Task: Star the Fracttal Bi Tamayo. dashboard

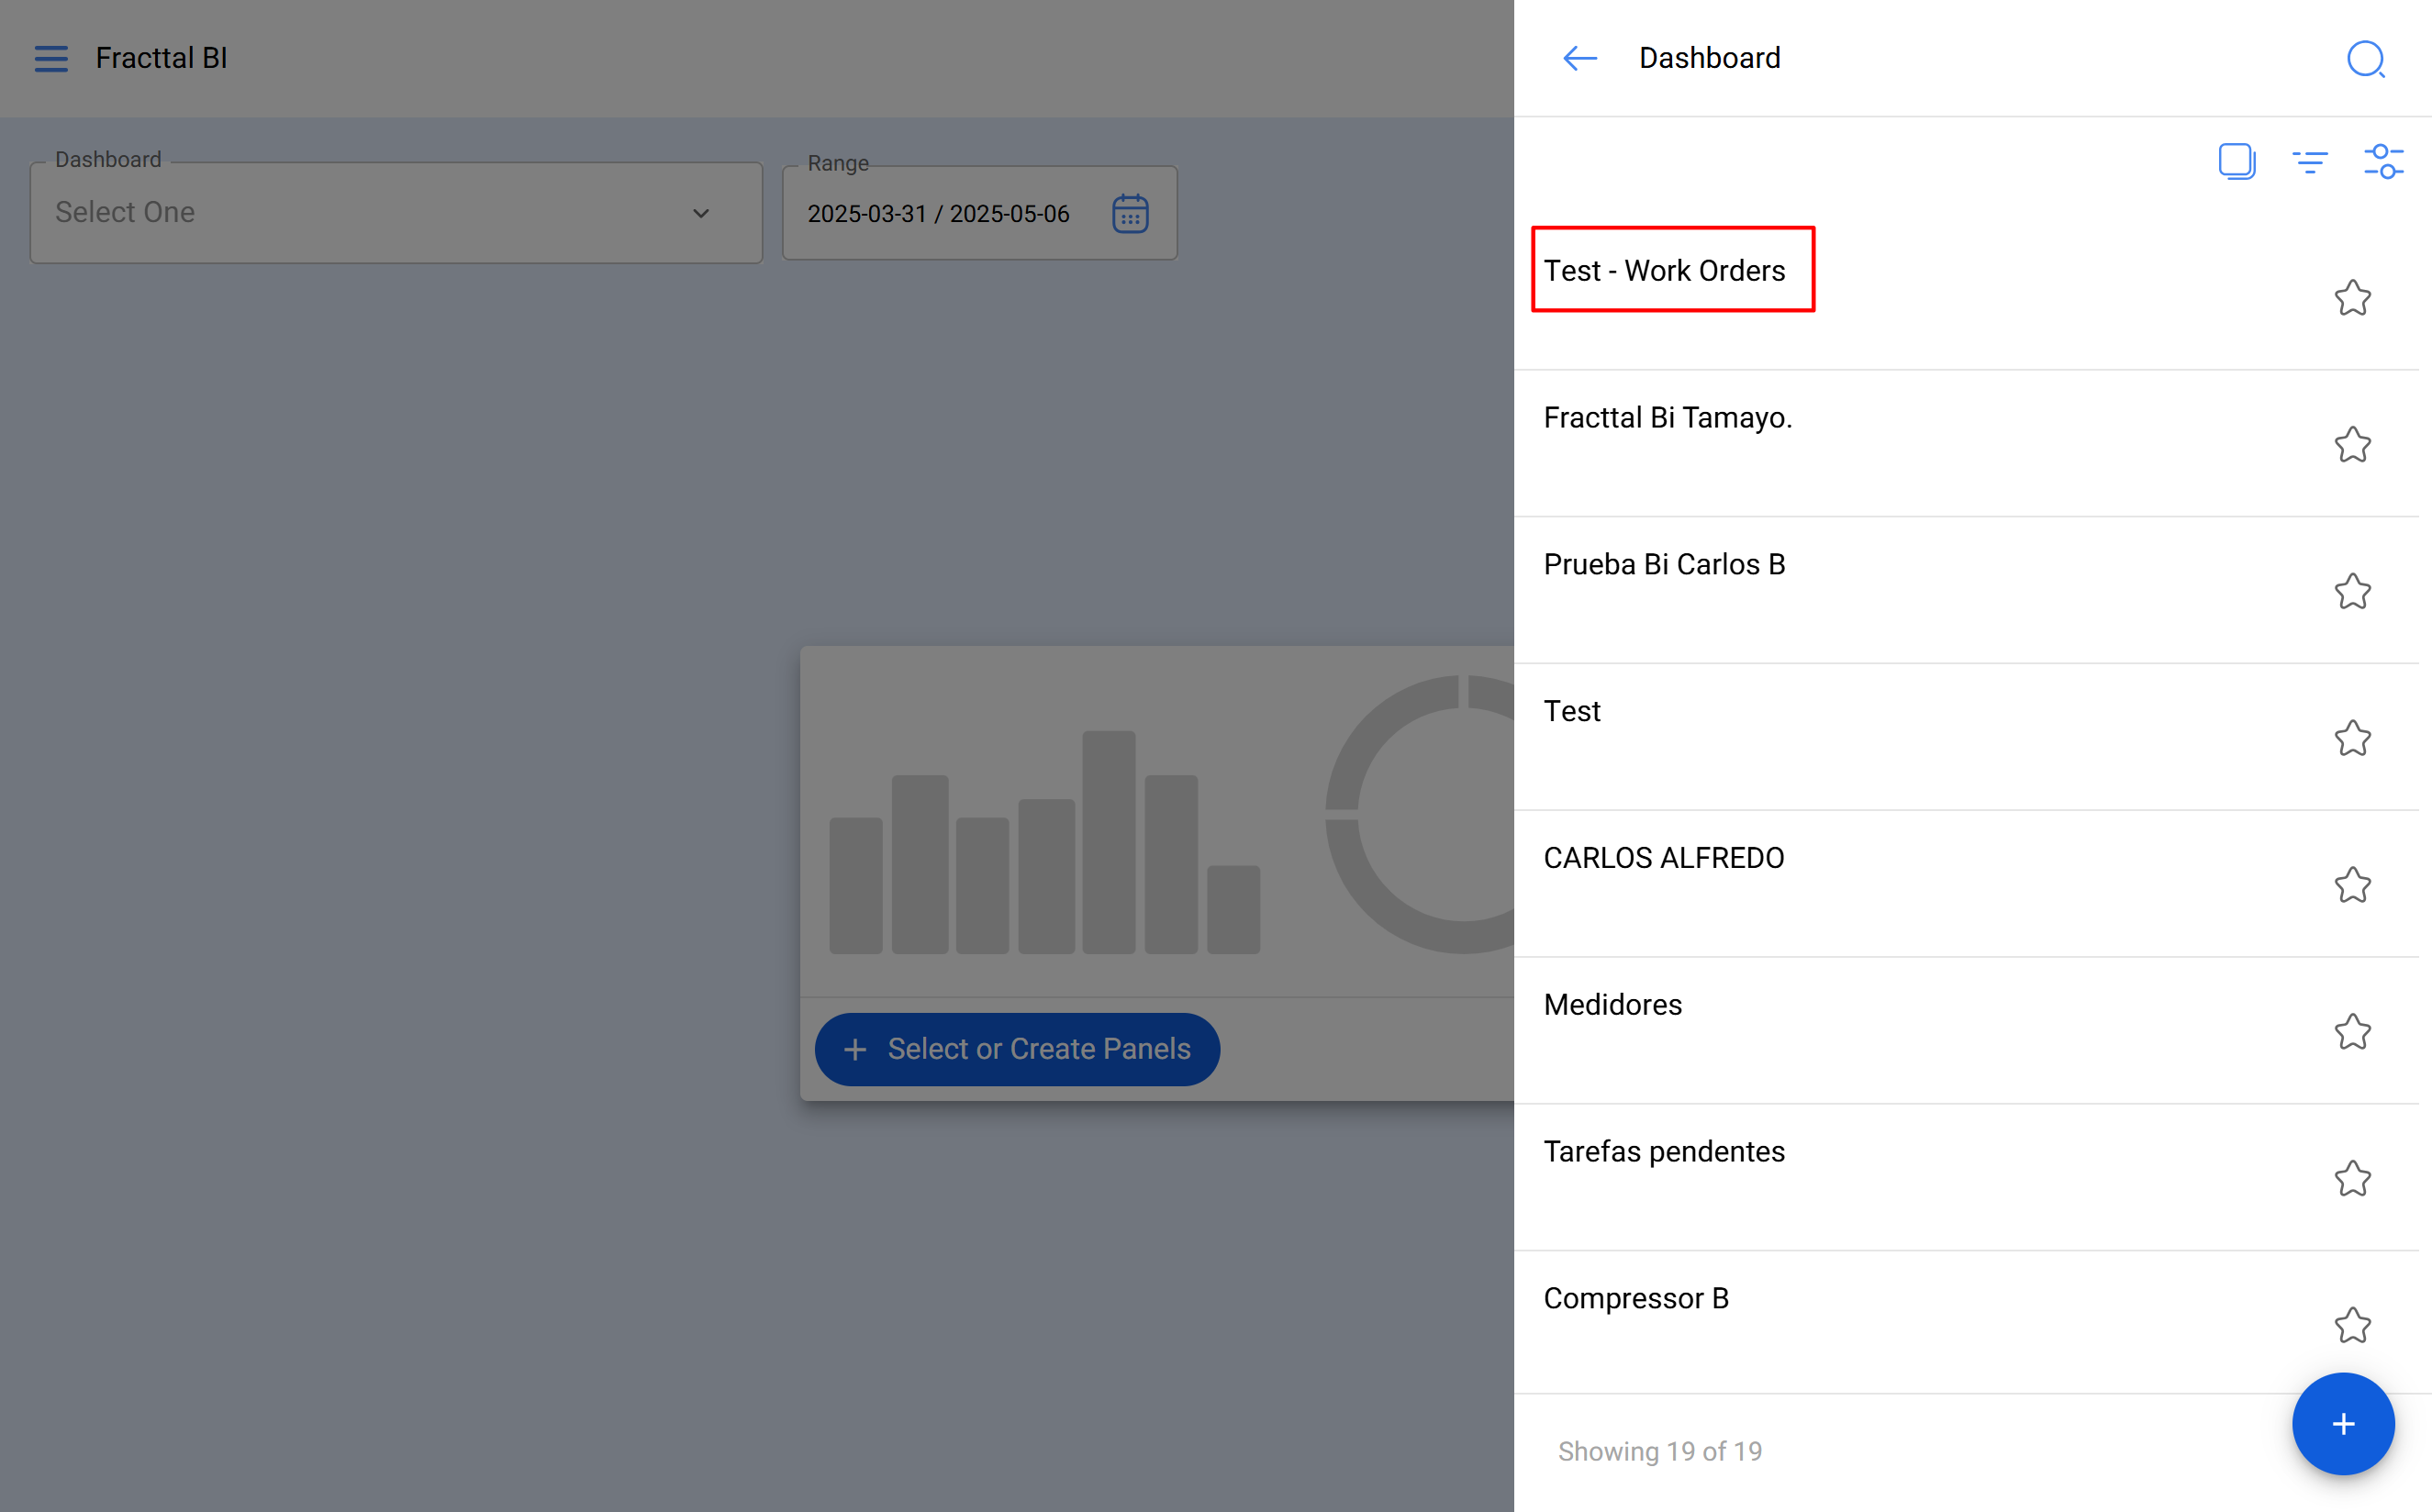Action: (2352, 444)
